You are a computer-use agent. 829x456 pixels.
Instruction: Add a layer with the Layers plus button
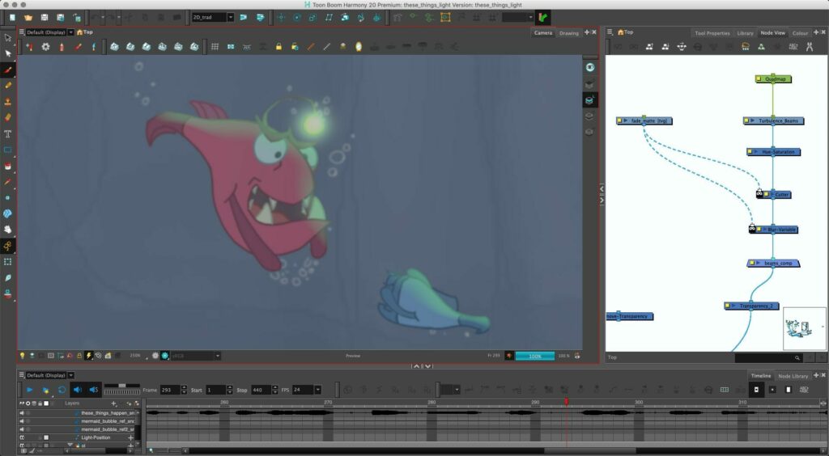(x=113, y=403)
